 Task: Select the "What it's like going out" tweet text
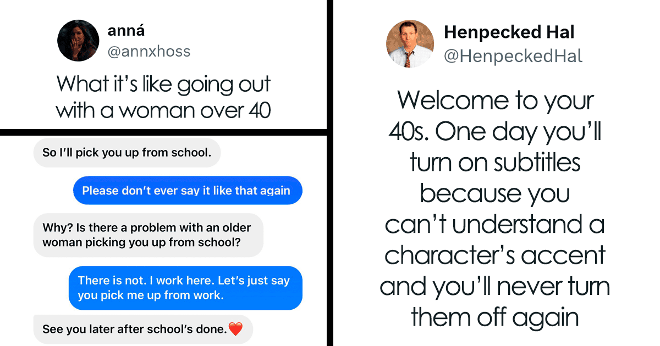pyautogui.click(x=163, y=85)
